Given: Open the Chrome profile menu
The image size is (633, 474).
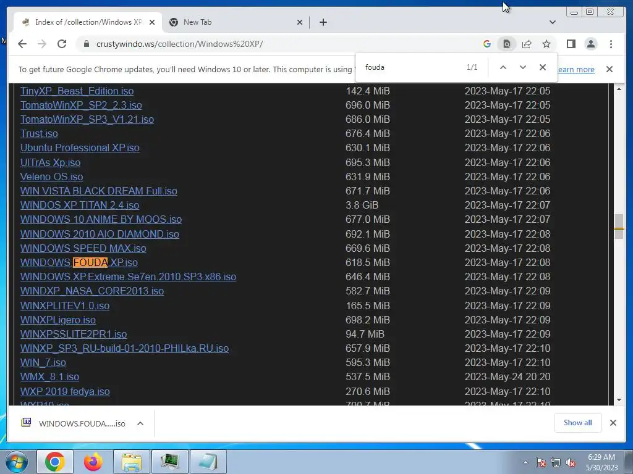Looking at the screenshot, I should tap(590, 44).
